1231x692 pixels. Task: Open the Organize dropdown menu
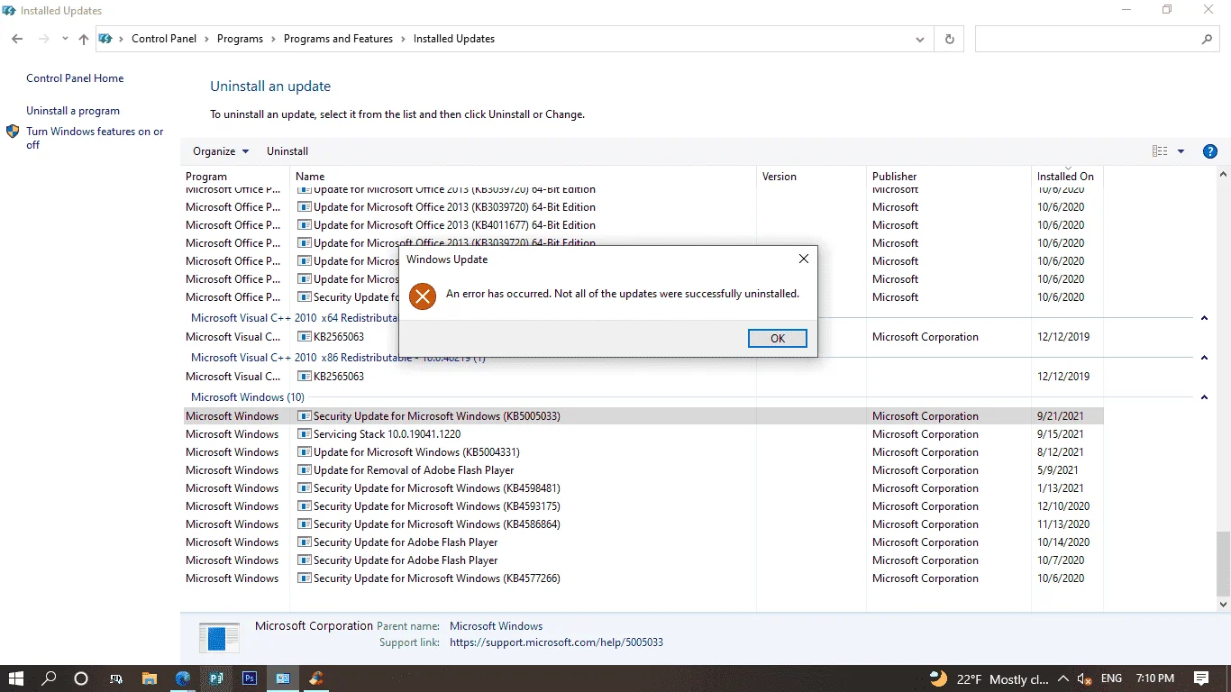click(x=221, y=151)
